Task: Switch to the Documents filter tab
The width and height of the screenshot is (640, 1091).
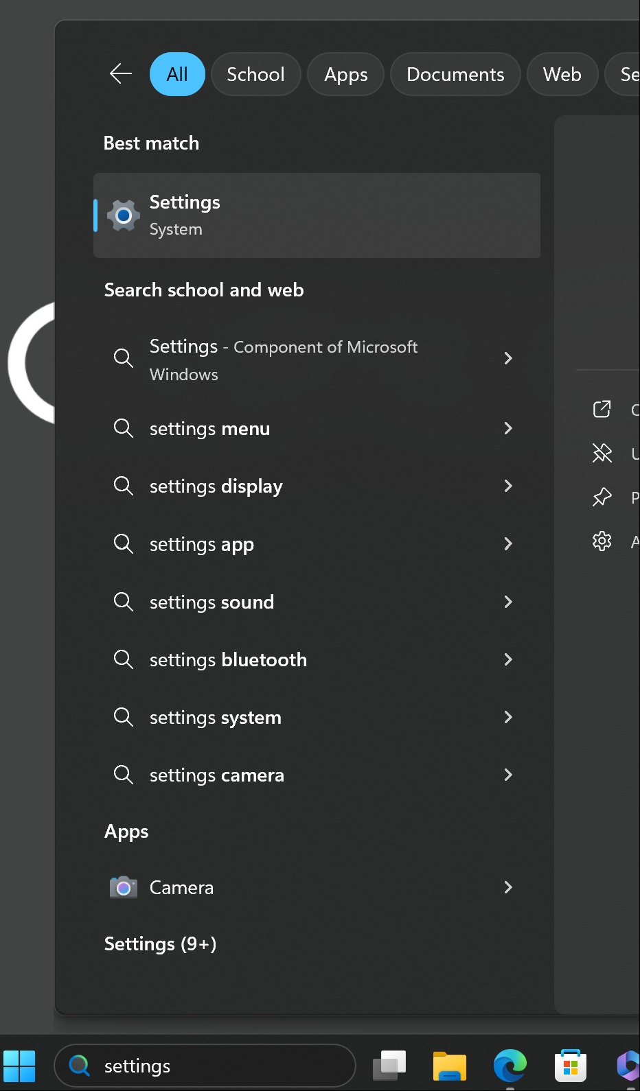Action: (x=455, y=74)
